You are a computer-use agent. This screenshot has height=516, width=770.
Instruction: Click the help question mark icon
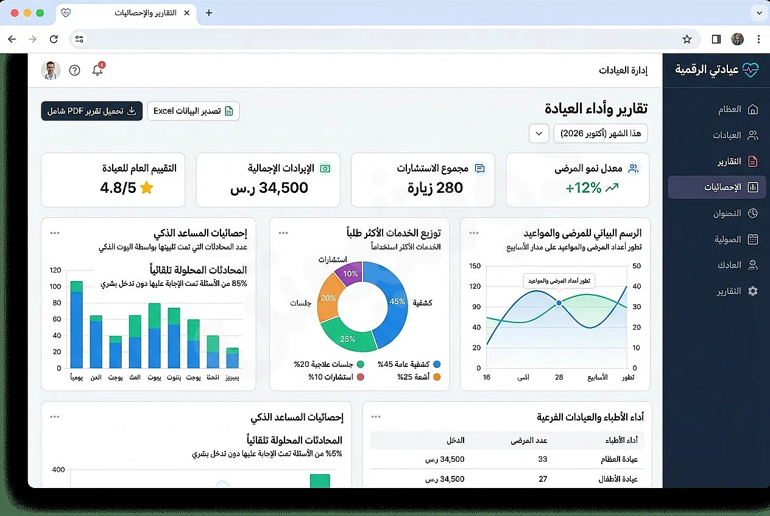(x=75, y=70)
